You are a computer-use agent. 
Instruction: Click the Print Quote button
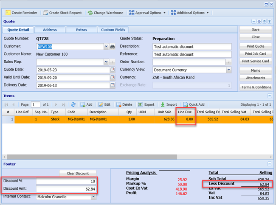pyautogui.click(x=255, y=46)
